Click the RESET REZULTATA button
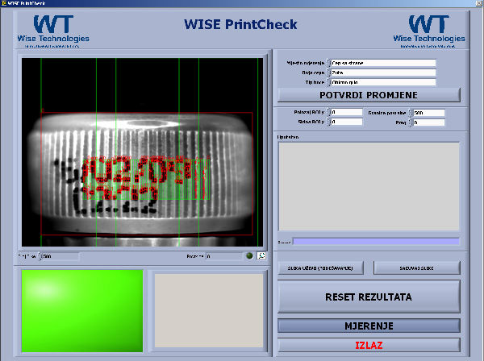Viewport: 484px width, 361px height. click(x=369, y=297)
